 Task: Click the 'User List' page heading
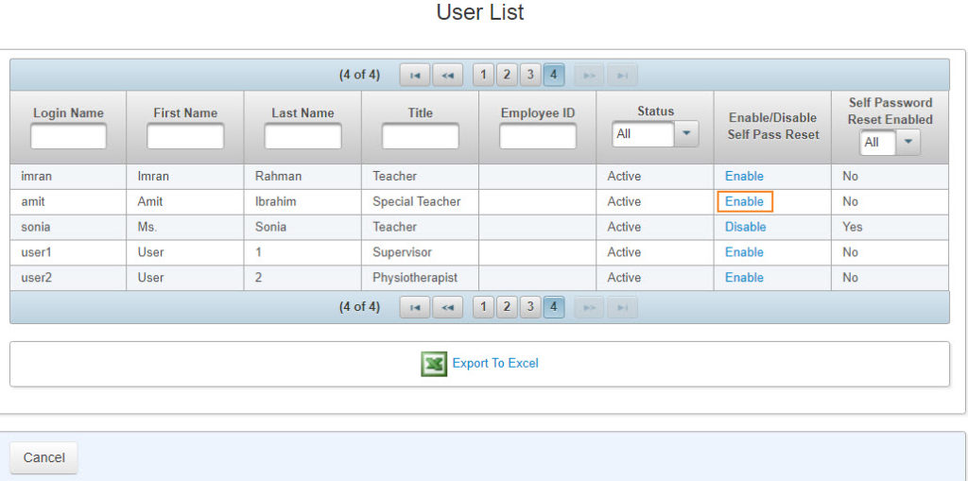point(480,12)
